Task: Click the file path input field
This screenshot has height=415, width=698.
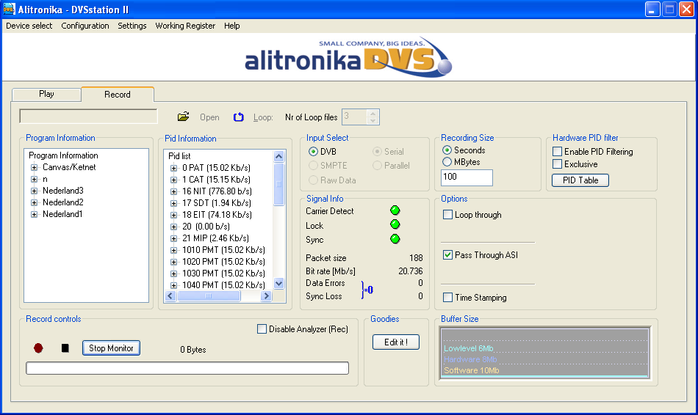Action: [x=88, y=117]
